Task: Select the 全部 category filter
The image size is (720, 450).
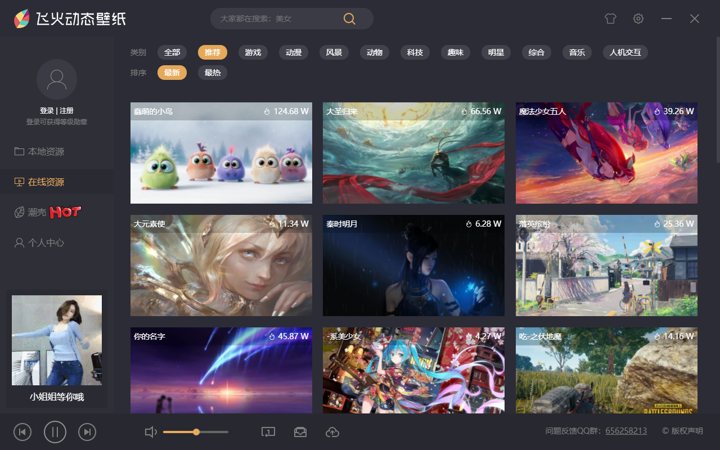Action: 172,52
